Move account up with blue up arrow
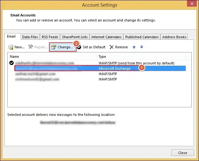199x161 pixels. 134,47
